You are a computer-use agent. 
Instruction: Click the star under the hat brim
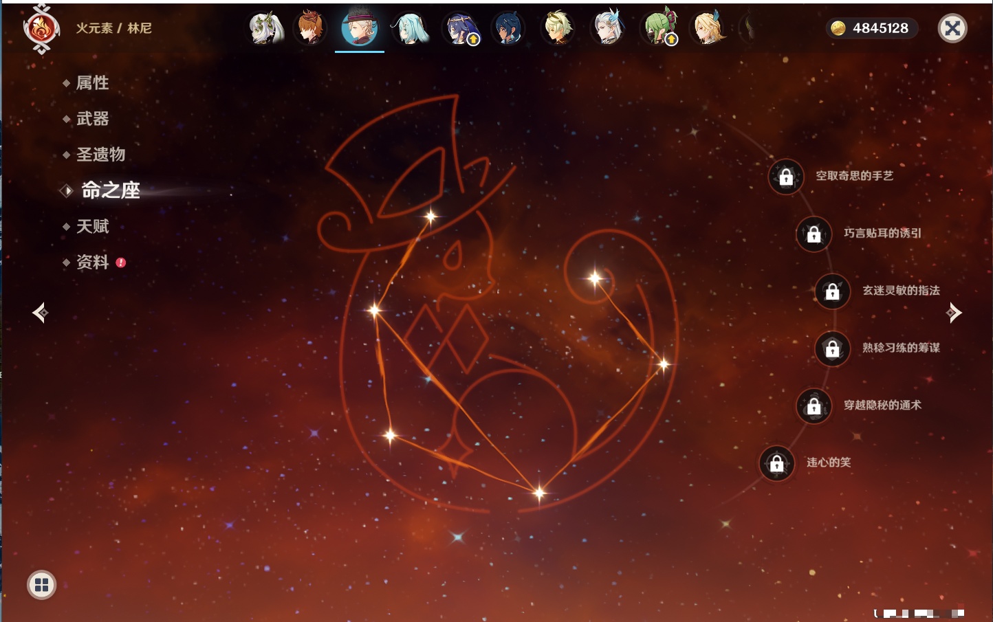point(431,216)
